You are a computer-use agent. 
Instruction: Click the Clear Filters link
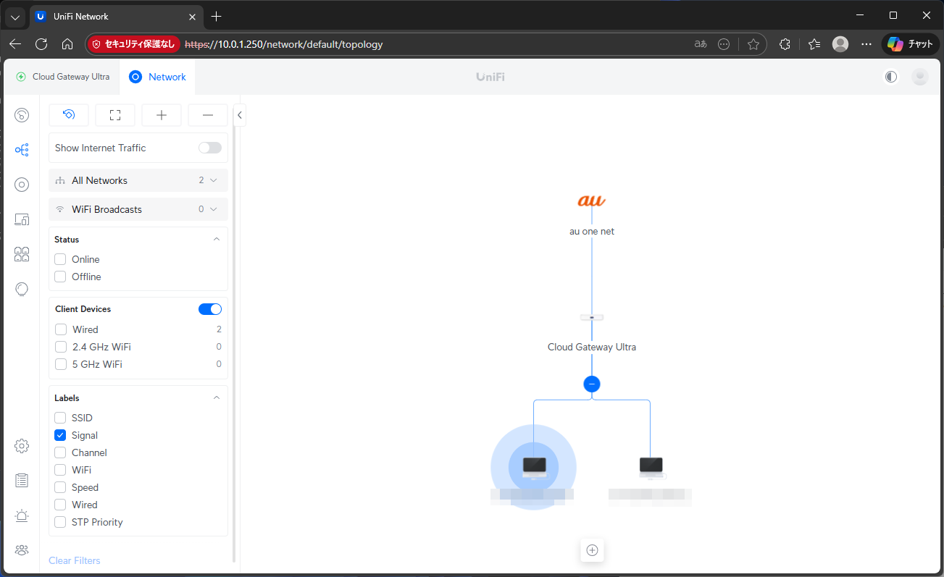pos(75,560)
